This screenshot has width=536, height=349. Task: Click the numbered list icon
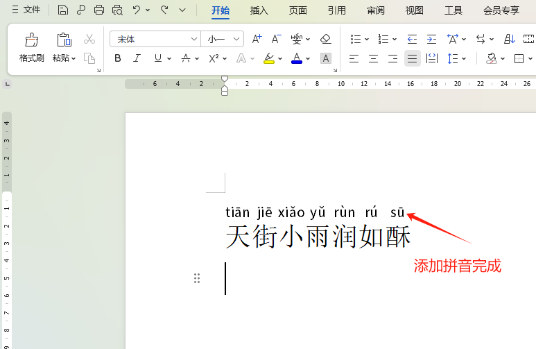[383, 39]
